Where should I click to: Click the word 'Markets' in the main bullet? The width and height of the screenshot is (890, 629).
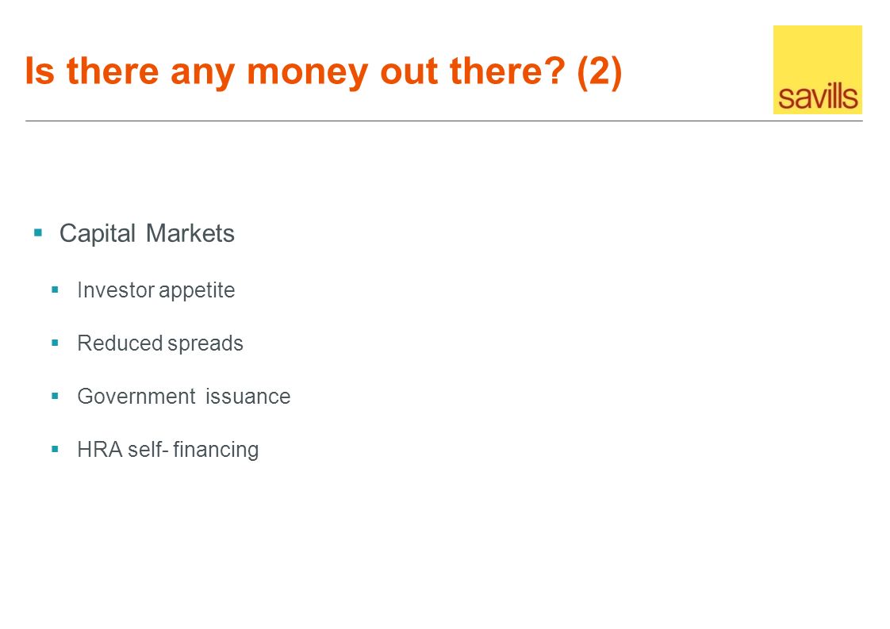click(x=190, y=233)
